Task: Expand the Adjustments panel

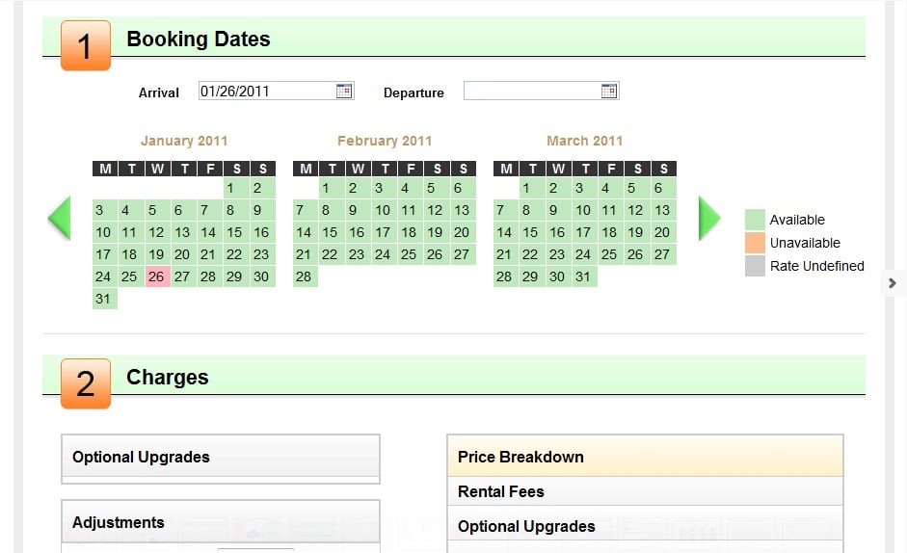Action: coord(221,522)
